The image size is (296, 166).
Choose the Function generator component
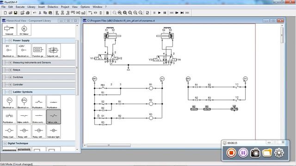pos(39,51)
